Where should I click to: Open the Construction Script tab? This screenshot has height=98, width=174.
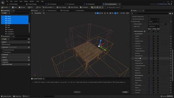(52, 11)
